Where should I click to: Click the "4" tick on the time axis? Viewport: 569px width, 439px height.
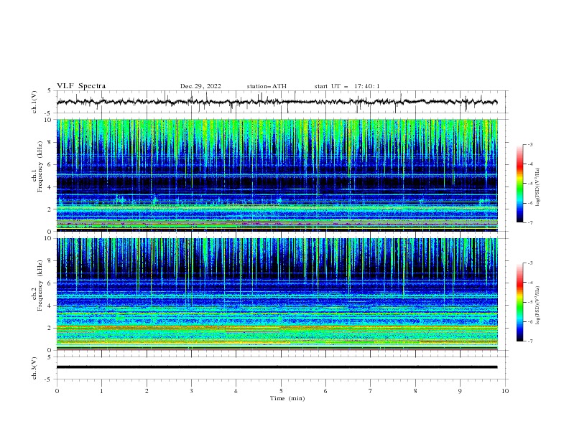[x=236, y=391]
